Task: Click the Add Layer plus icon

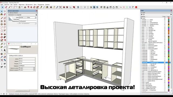Action: pos(142,15)
